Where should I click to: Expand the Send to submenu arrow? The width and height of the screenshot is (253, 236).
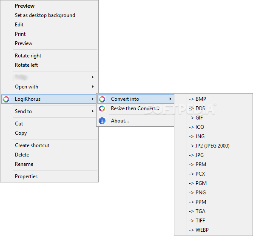click(x=92, y=111)
